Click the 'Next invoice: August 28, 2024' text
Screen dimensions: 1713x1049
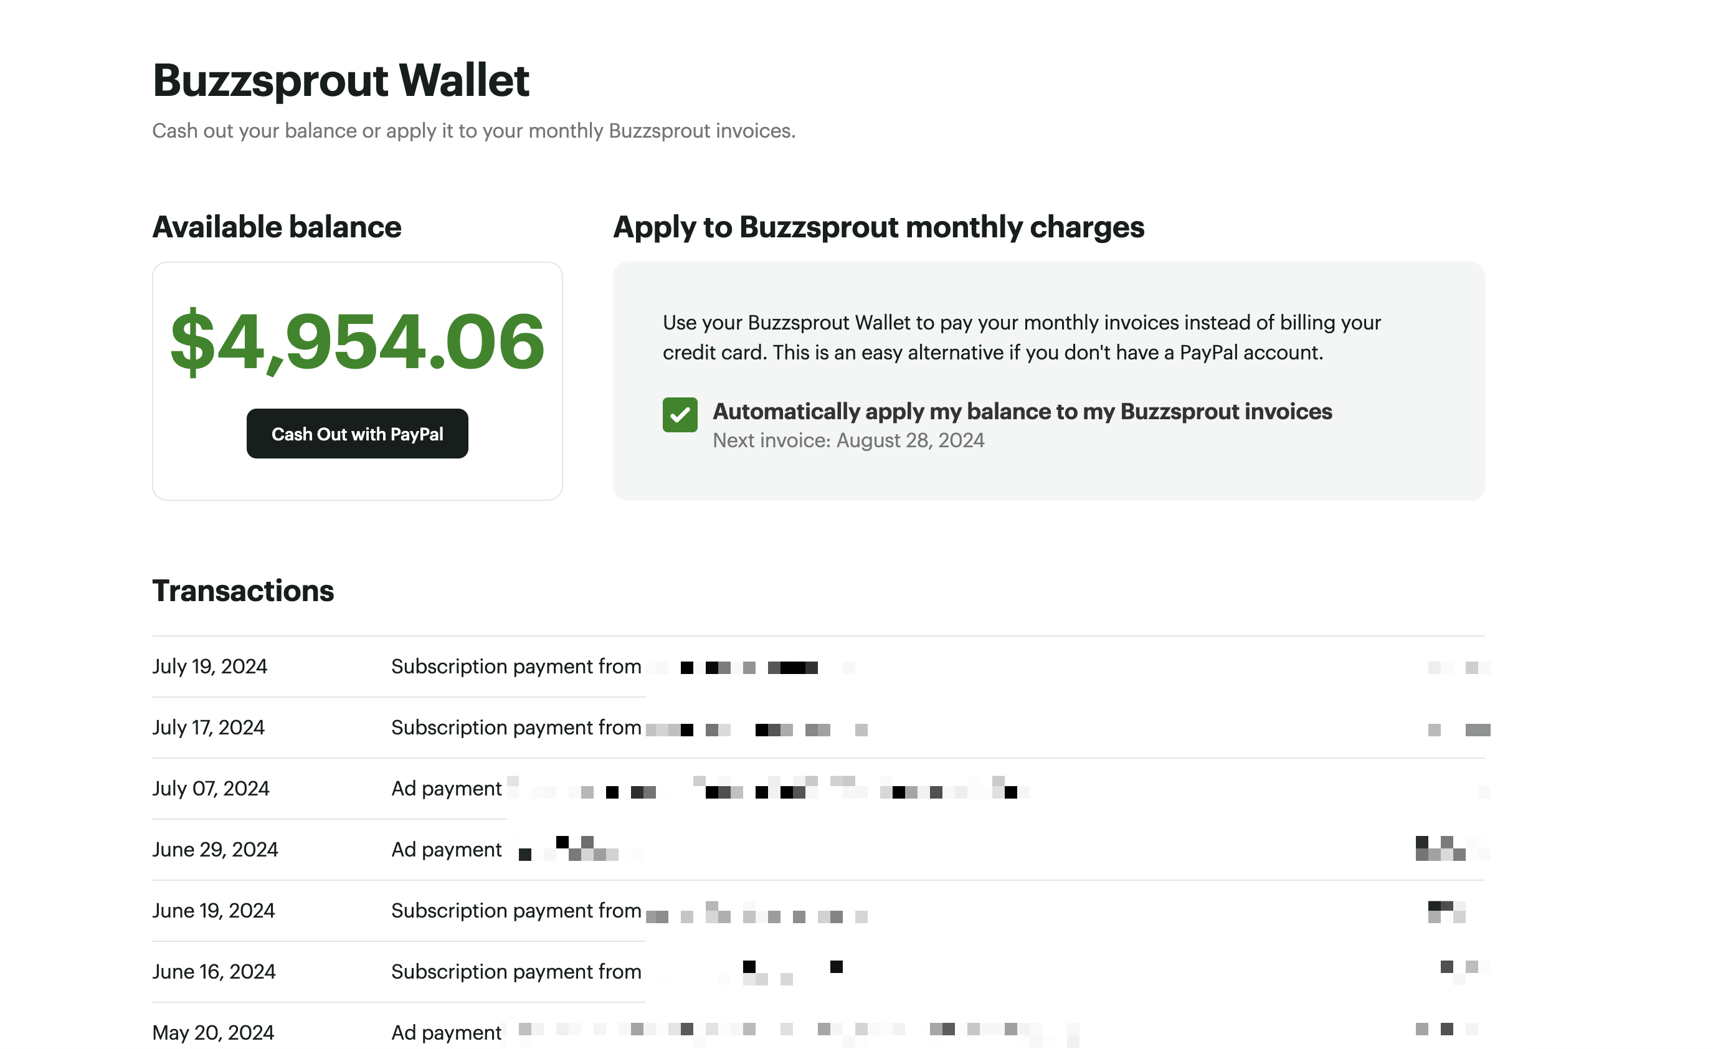coord(848,441)
